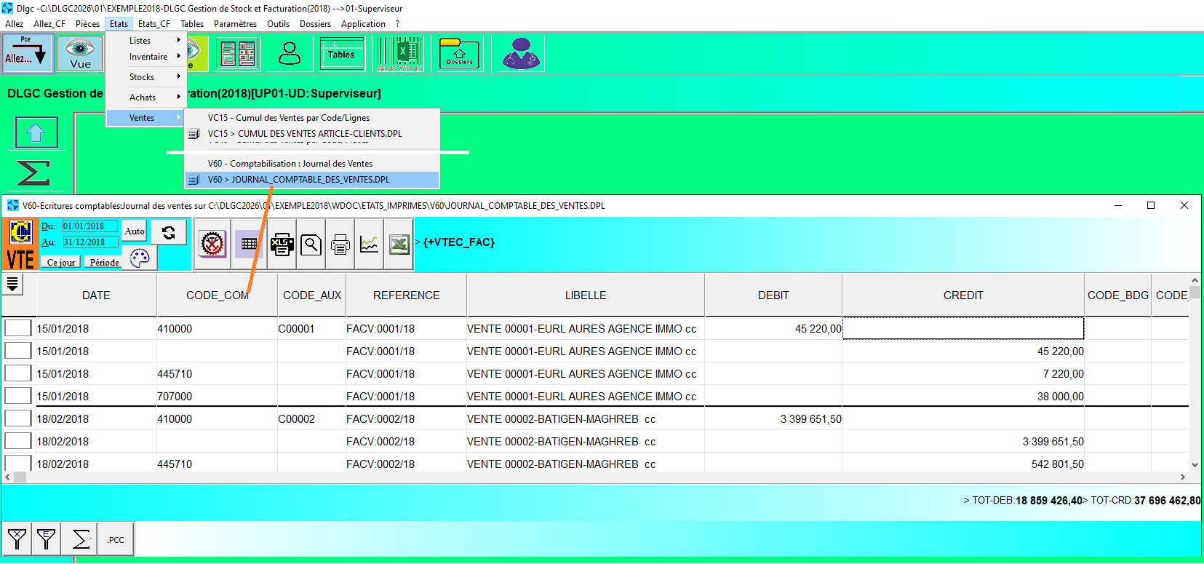
Task: Click the filter funnel with X icon
Action: 17,539
